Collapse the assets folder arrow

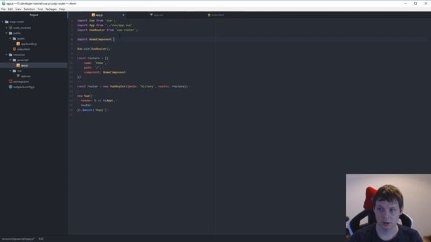pyautogui.click(x=11, y=38)
